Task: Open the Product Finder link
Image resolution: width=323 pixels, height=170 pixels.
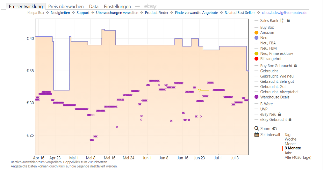Action: [157, 13]
